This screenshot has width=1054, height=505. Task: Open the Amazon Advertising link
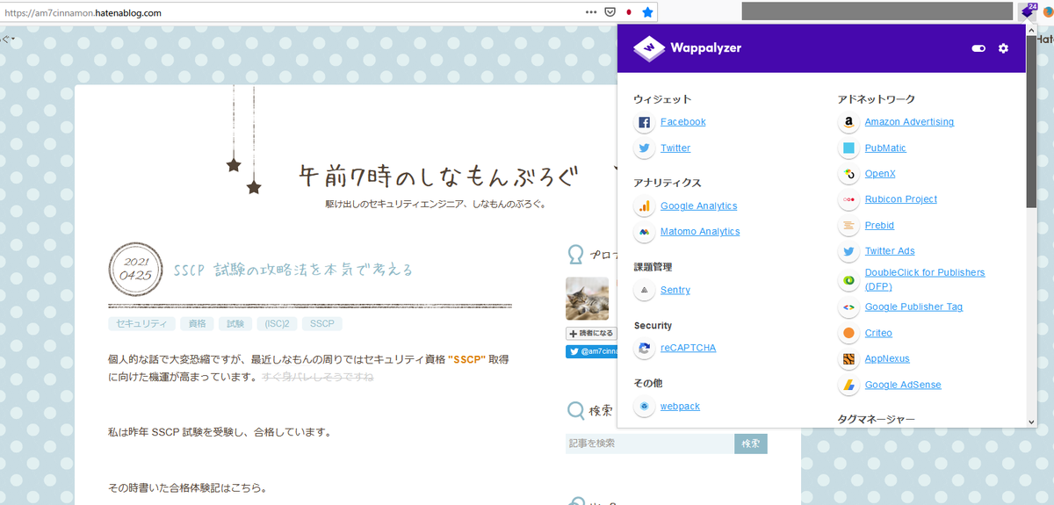pos(909,122)
